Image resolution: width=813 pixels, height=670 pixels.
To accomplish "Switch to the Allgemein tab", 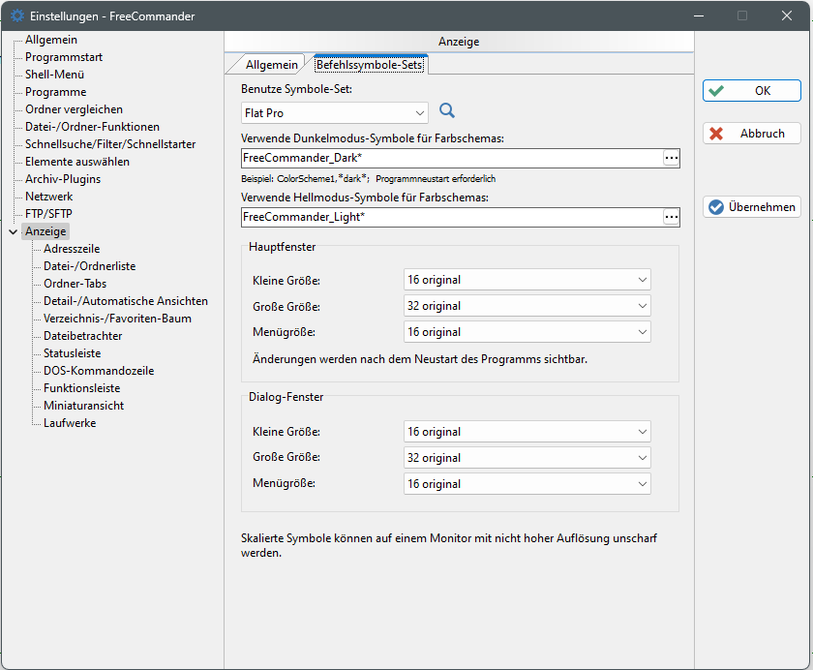I will click(271, 65).
